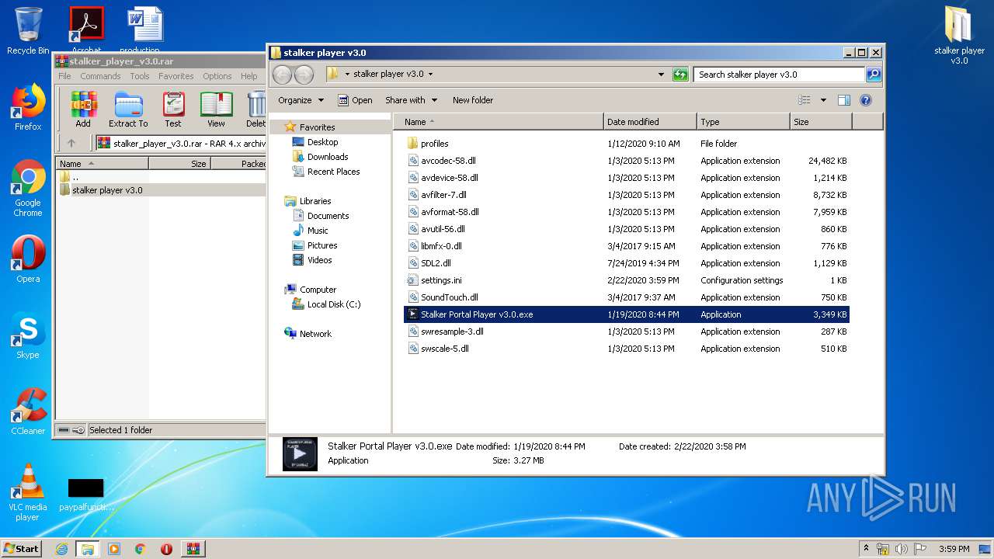Launch Firefox from desktop
The image size is (994, 559).
pyautogui.click(x=28, y=107)
